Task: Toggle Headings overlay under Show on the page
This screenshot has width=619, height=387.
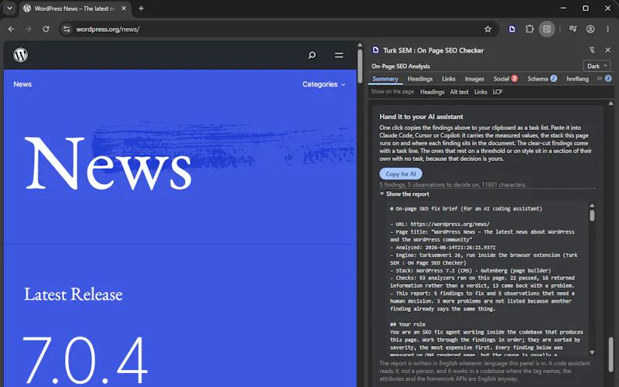Action: [433, 91]
